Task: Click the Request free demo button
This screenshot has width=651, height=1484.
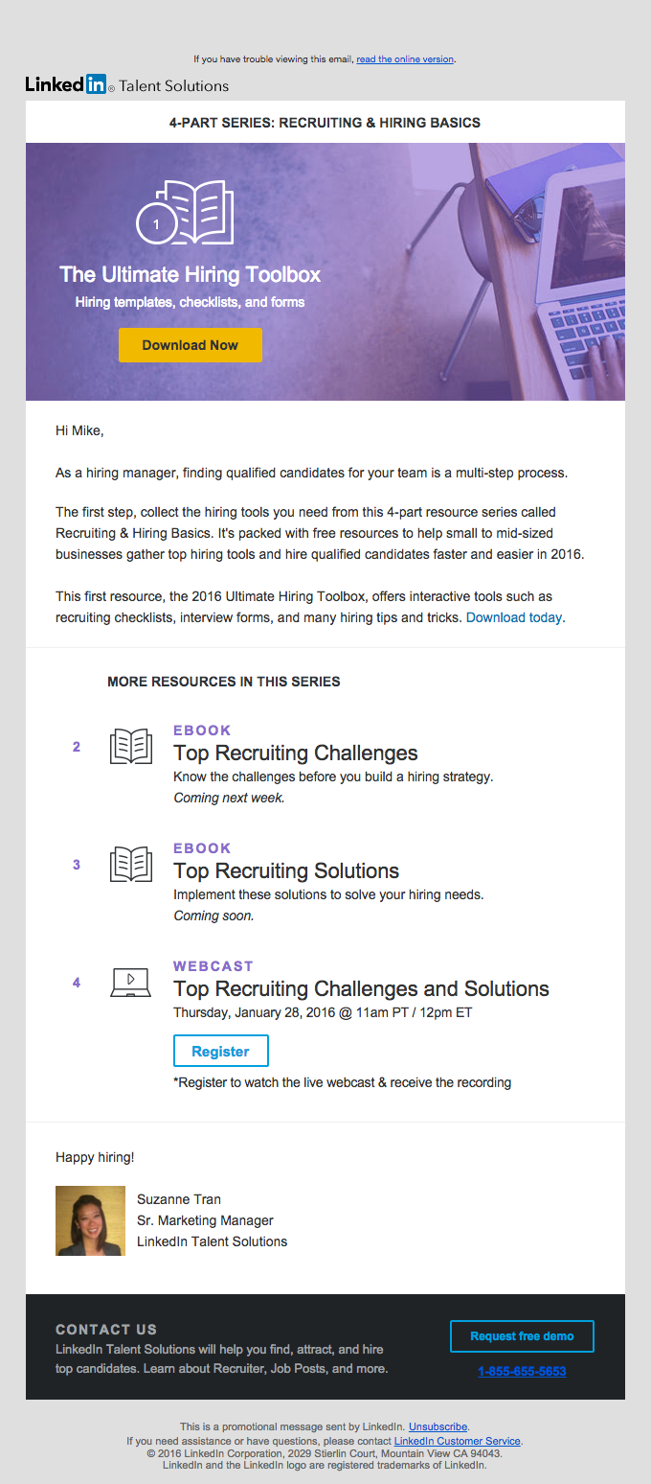Action: point(522,1336)
